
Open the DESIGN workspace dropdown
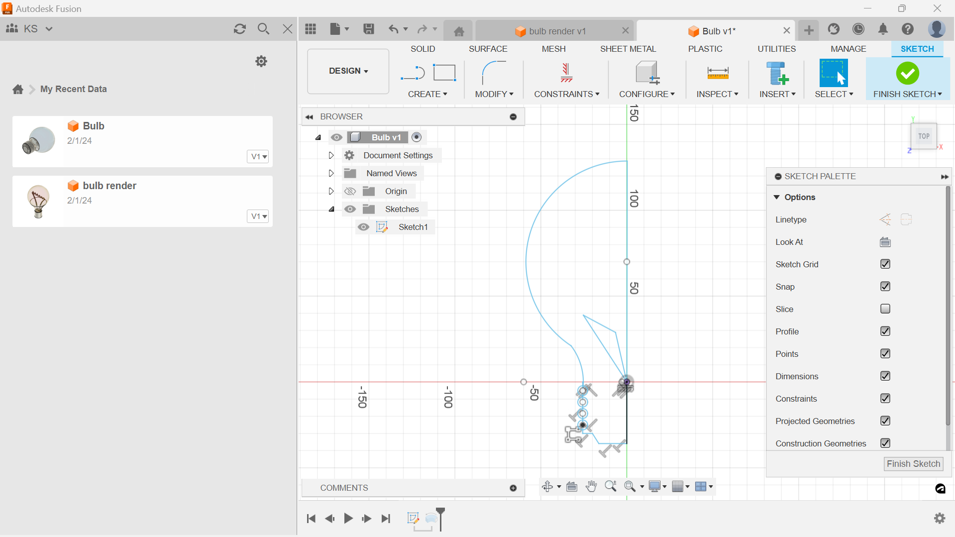(x=348, y=71)
